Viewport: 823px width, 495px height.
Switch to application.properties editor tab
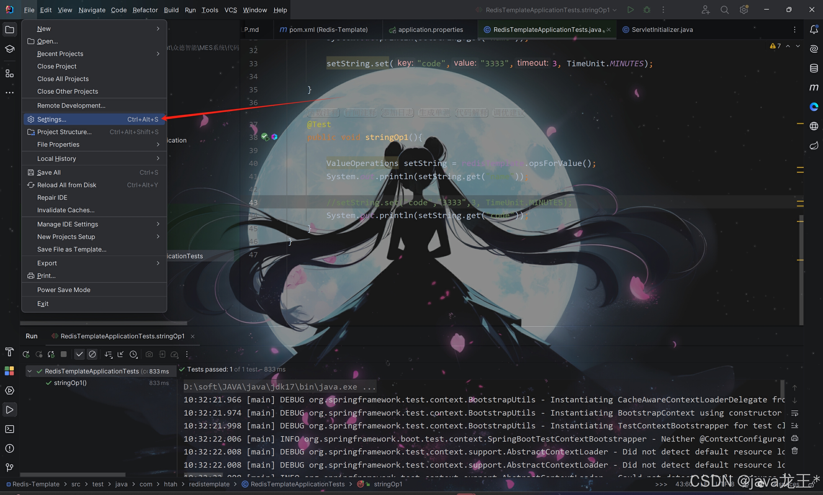[x=430, y=30]
